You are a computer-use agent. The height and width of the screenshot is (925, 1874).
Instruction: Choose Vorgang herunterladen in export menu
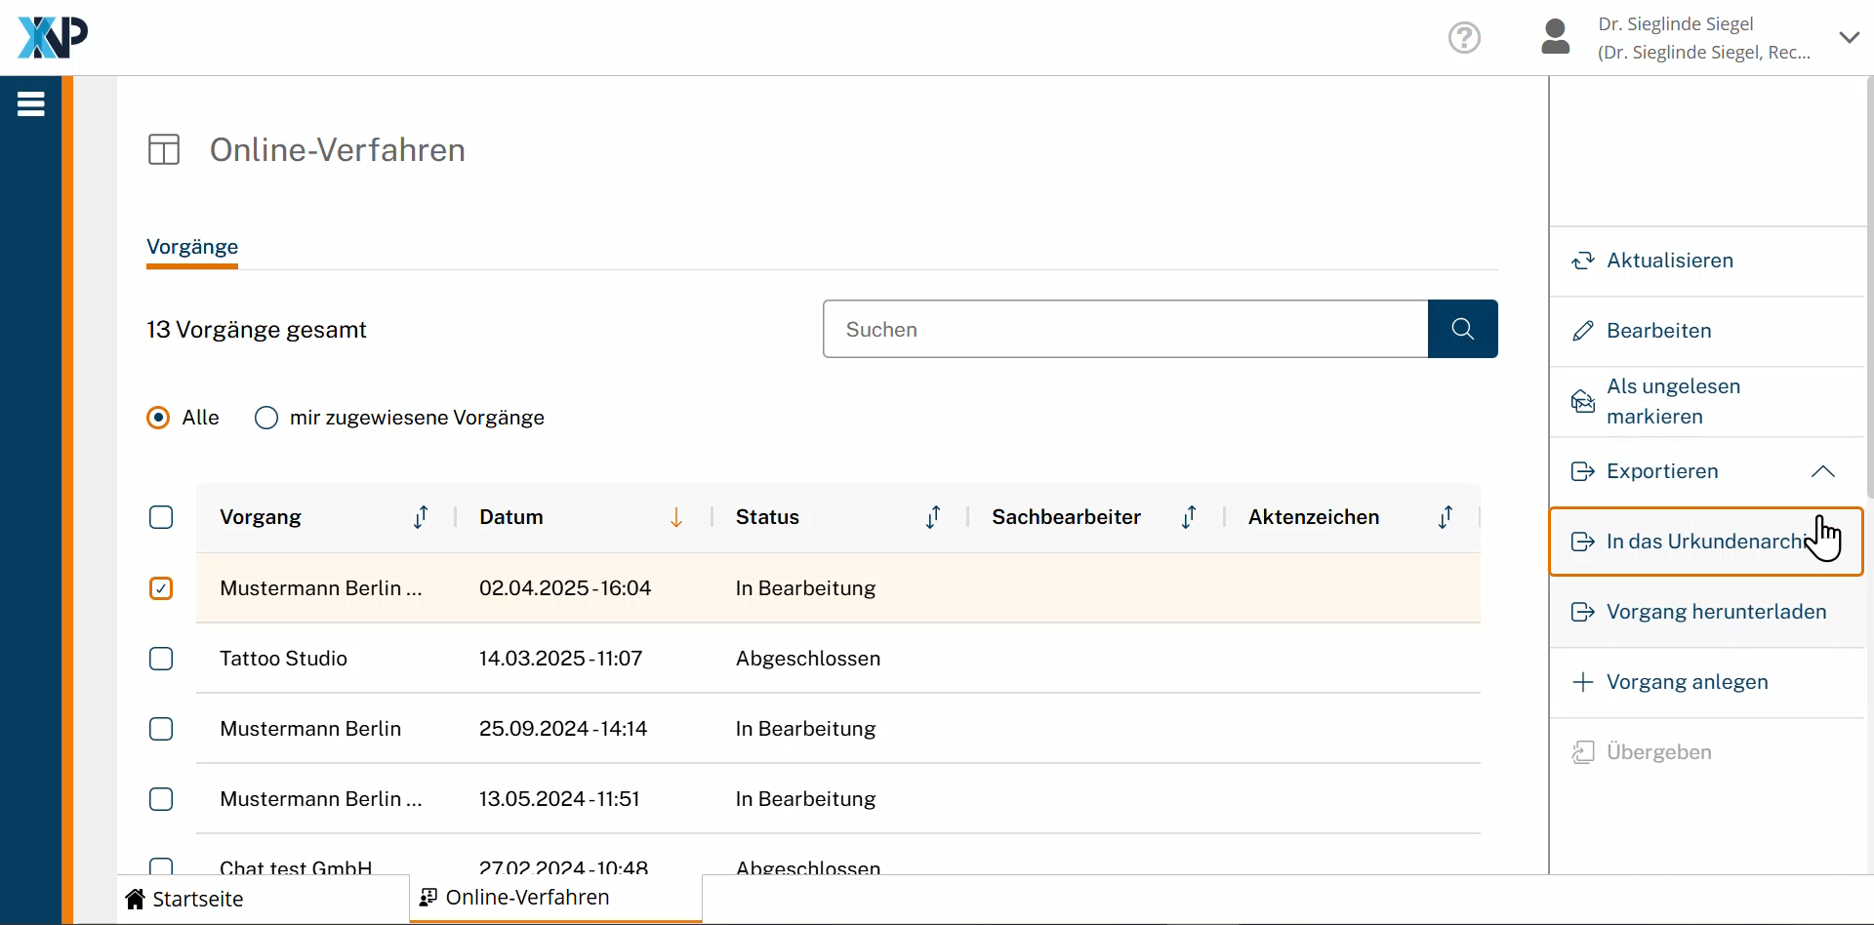(1715, 612)
